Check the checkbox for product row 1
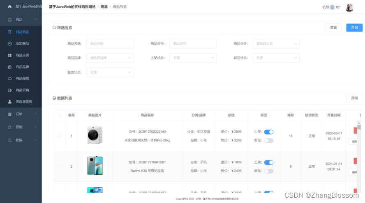The image size is (365, 203). tap(60, 136)
